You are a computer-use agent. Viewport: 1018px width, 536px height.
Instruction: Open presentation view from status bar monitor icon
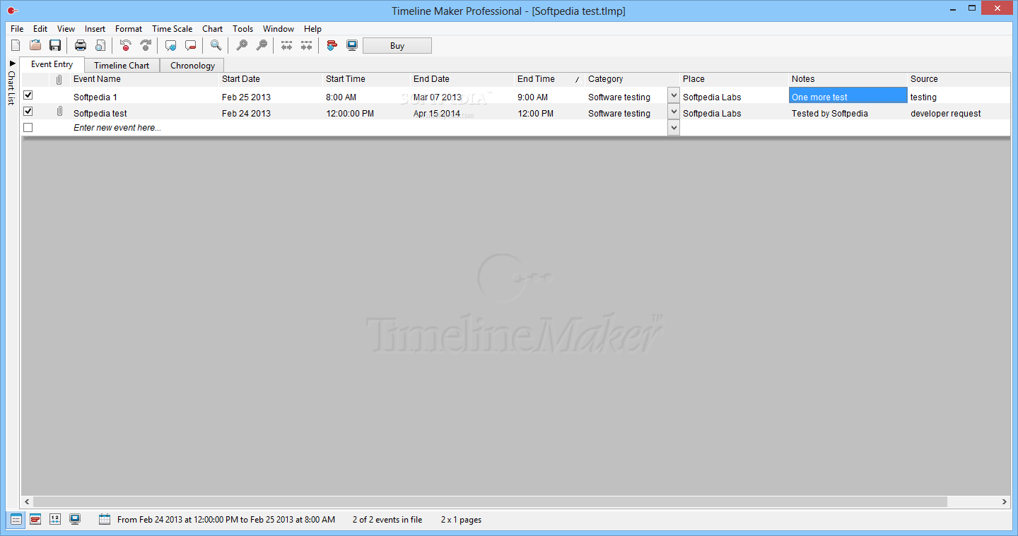(75, 519)
